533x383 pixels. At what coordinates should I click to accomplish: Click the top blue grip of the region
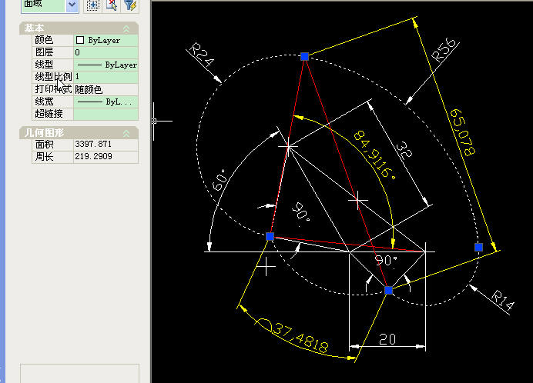(304, 56)
